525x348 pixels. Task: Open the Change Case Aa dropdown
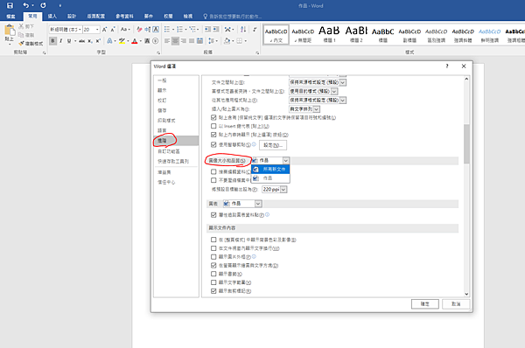click(125, 30)
